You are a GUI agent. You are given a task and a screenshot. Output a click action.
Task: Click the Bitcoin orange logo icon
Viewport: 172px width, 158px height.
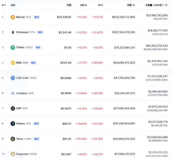[13, 17]
